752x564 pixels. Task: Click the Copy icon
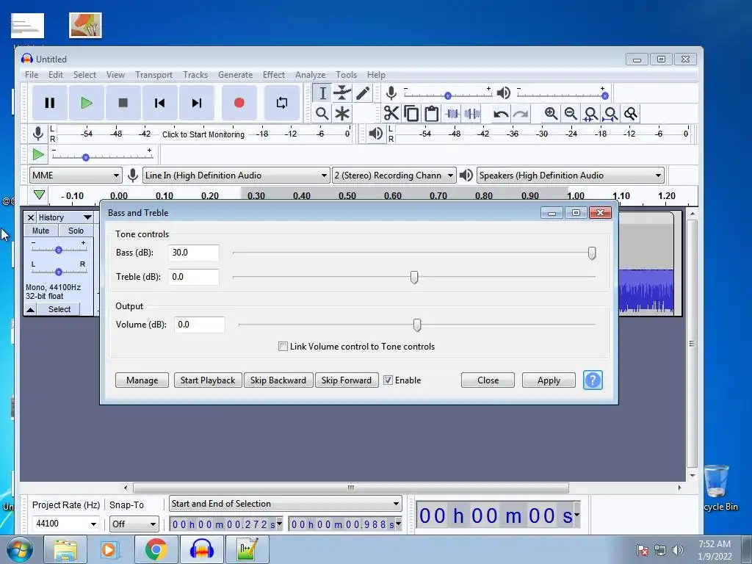[x=411, y=114]
